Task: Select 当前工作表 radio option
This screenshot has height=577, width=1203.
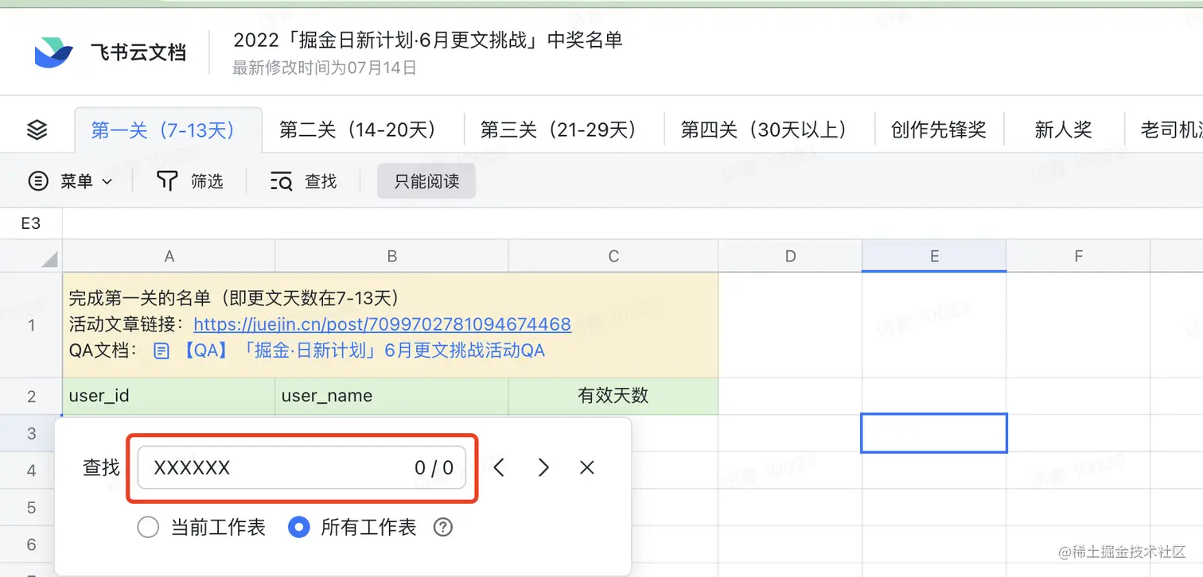Action: [148, 527]
